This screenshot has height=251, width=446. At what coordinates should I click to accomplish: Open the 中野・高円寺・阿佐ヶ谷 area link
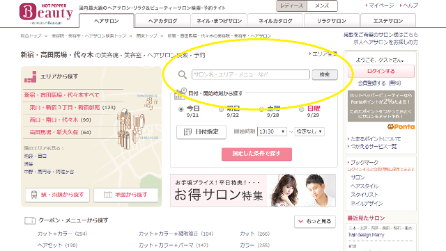[x=49, y=172]
